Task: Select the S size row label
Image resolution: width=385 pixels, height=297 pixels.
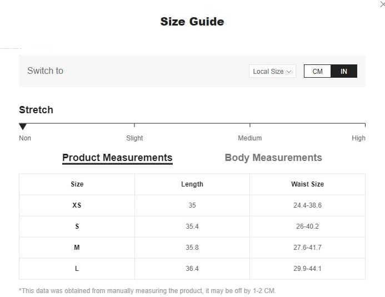Action: tap(77, 226)
